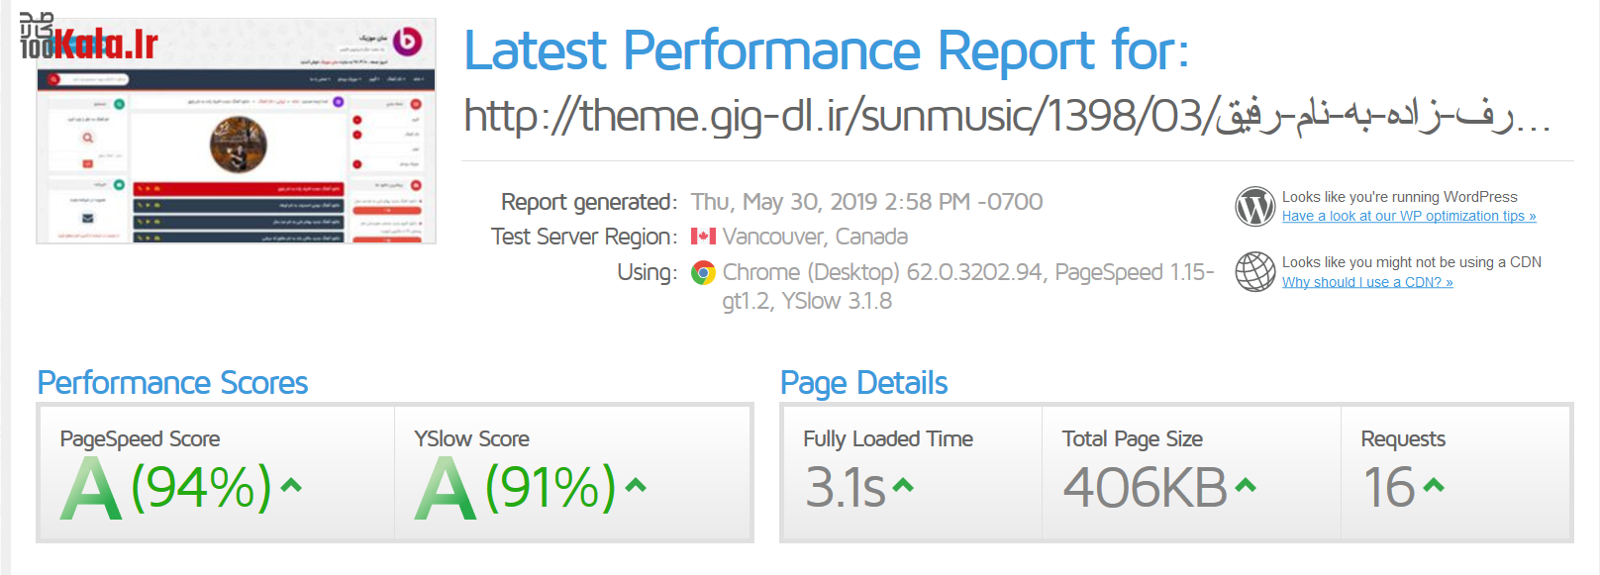Click the WordPress logo icon
The image size is (1600, 575).
[1254, 207]
